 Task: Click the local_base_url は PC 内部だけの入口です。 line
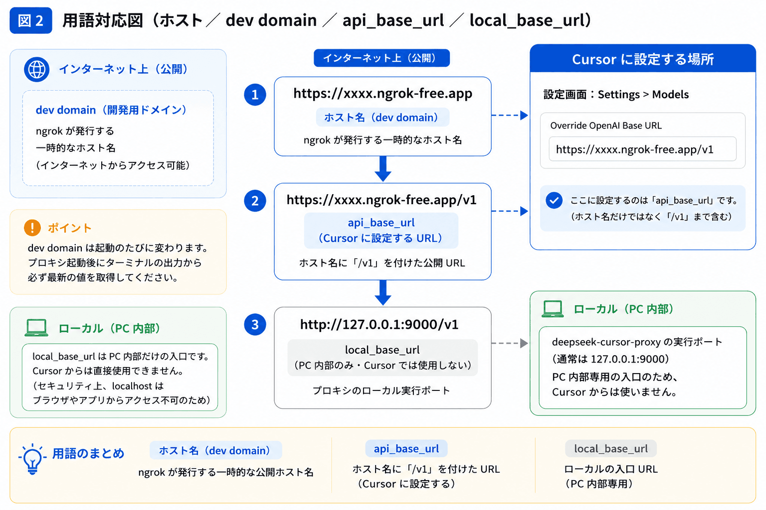point(122,357)
